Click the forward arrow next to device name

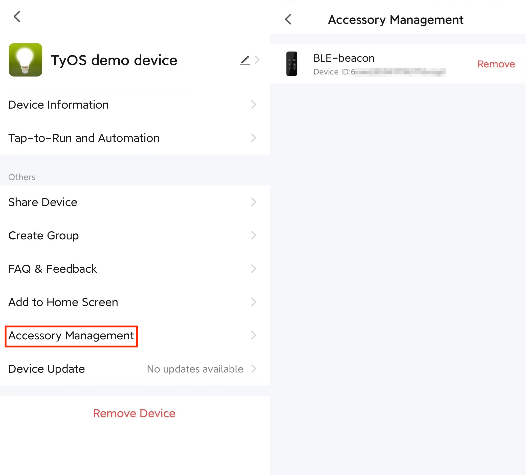click(256, 60)
